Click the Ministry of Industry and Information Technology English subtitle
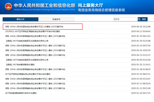Image resolution: width=154 pixels, height=102 pixels. tap(44, 10)
